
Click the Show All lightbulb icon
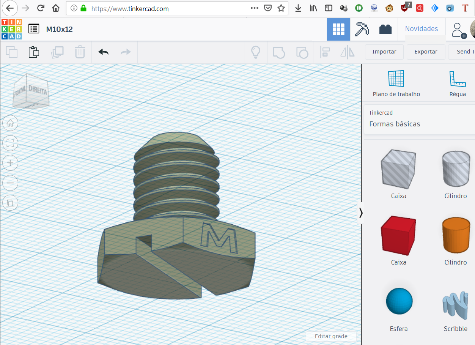pyautogui.click(x=256, y=52)
